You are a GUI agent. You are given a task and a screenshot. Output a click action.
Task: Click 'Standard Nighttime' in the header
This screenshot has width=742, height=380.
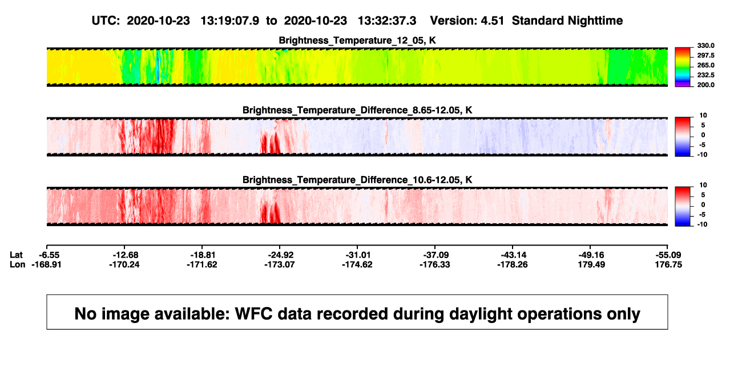pos(567,21)
